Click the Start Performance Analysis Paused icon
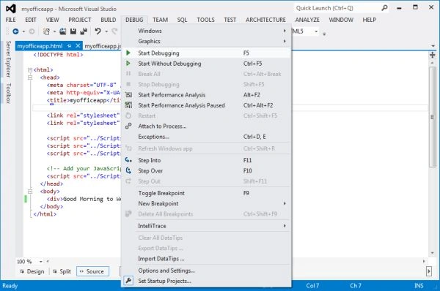The height and width of the screenshot is (291, 440). pos(128,105)
